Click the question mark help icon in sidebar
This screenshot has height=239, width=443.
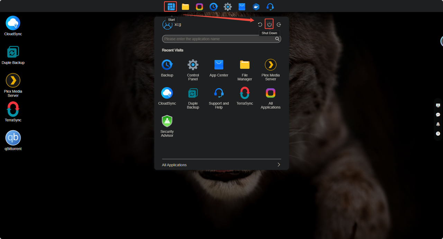pos(438,133)
